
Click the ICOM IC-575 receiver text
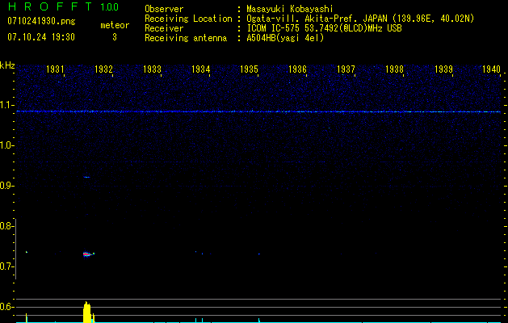point(325,28)
